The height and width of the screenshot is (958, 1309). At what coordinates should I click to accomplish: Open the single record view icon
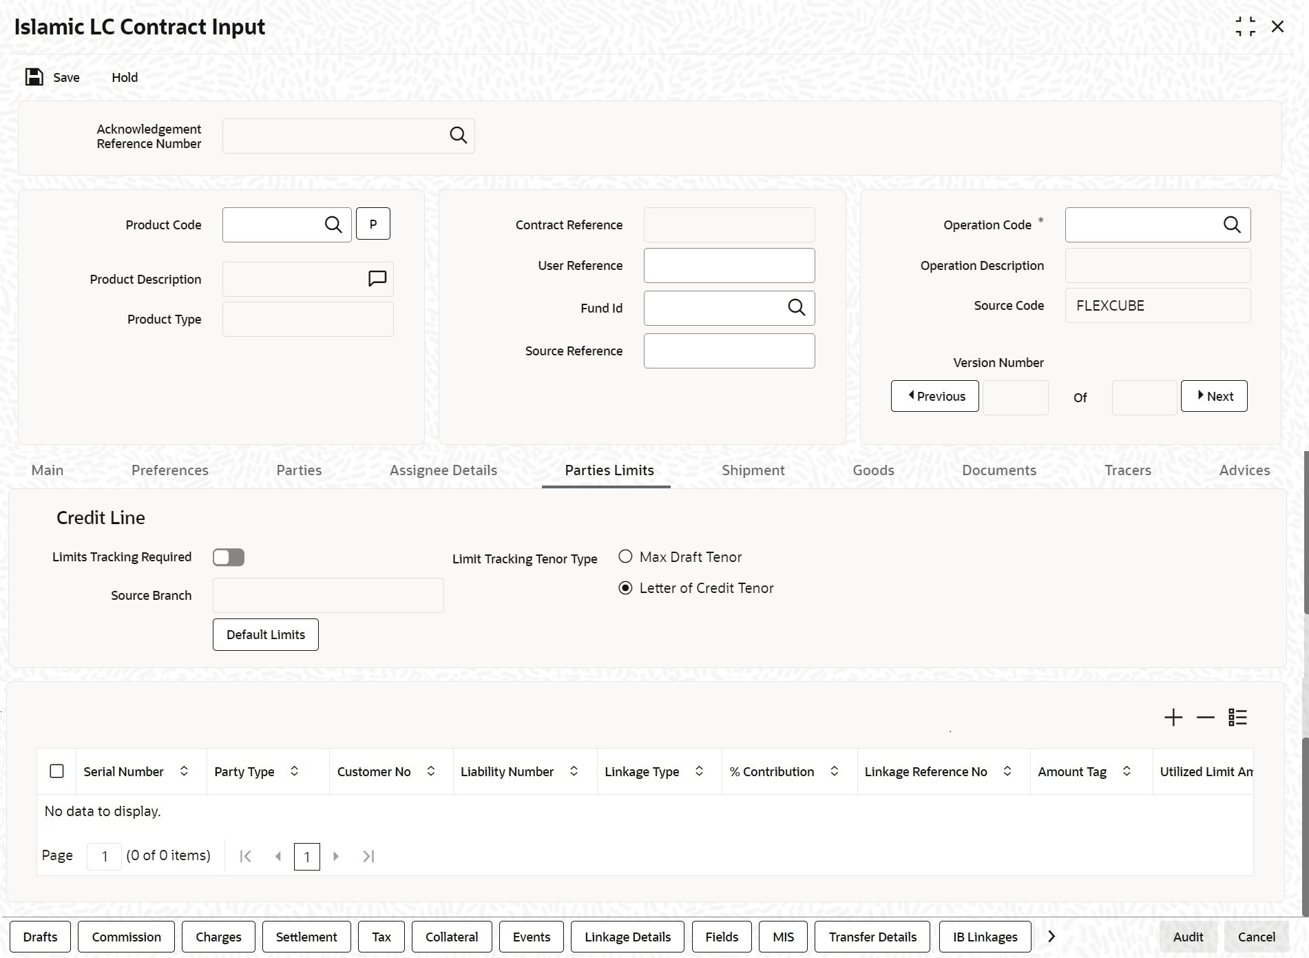(x=1237, y=718)
